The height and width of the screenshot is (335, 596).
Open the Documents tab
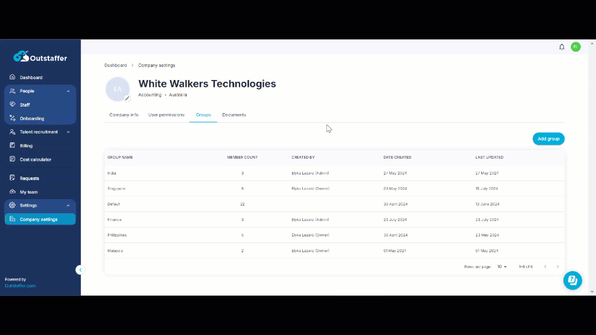point(234,115)
